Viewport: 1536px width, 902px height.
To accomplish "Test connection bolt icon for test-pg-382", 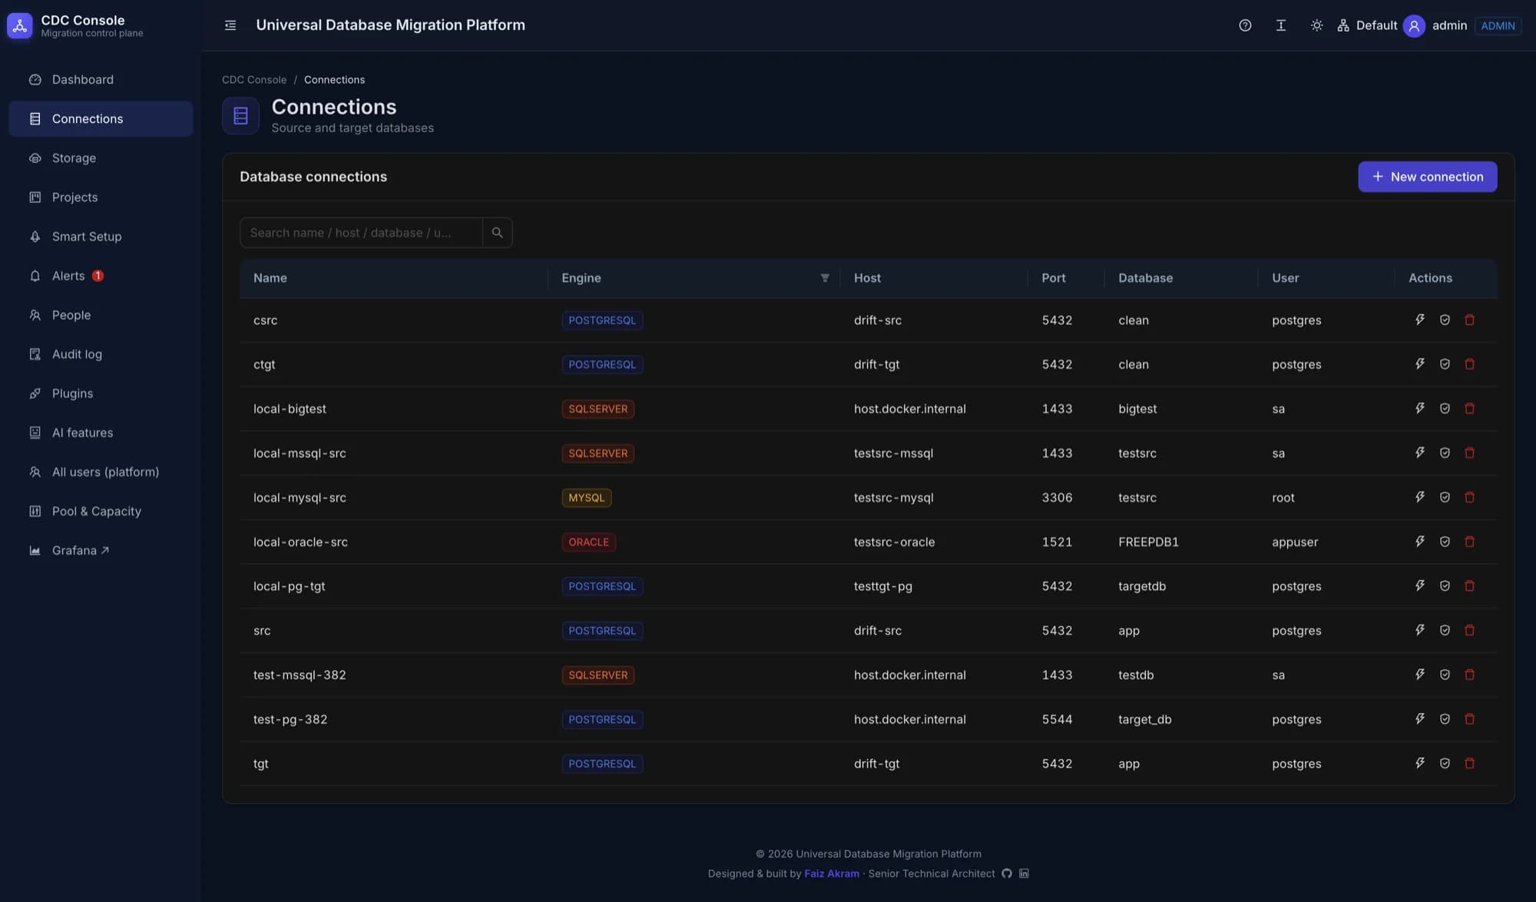I will point(1420,719).
